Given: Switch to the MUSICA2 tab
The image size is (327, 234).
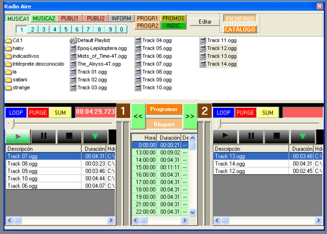Looking at the screenshot, I should point(44,18).
